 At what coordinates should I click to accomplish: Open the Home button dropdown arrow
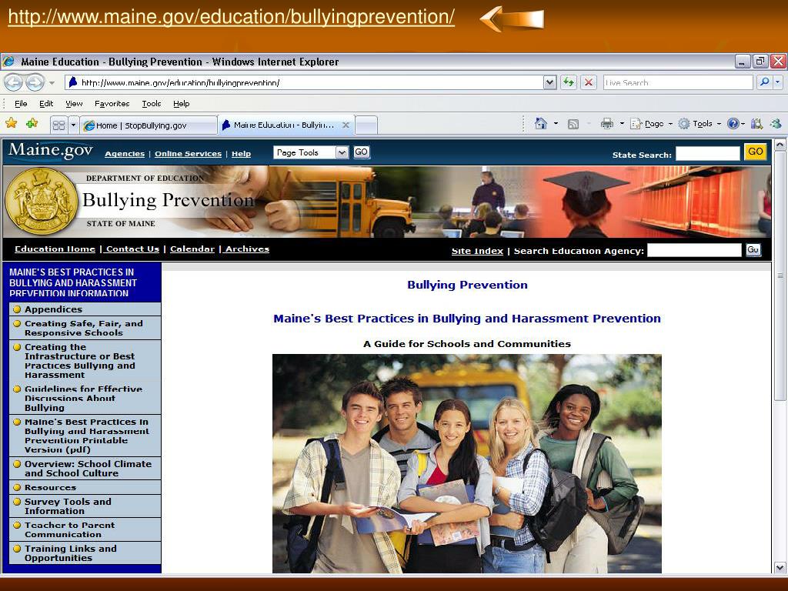click(556, 124)
